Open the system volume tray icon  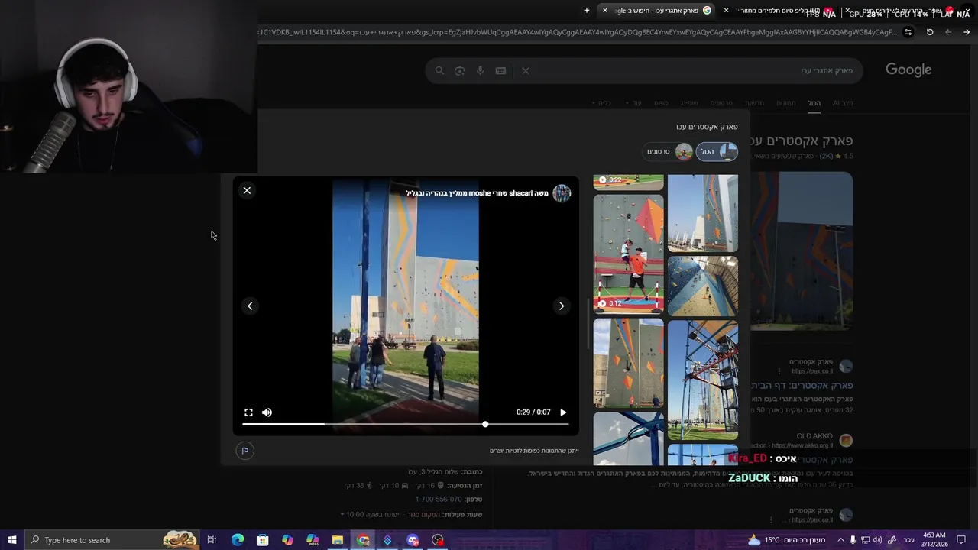877,540
